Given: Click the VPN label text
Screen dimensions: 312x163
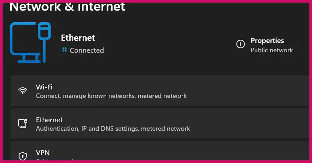Looking at the screenshot, I should (43, 153).
